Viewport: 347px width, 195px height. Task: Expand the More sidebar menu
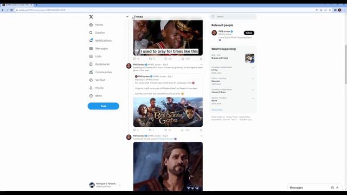click(x=99, y=96)
